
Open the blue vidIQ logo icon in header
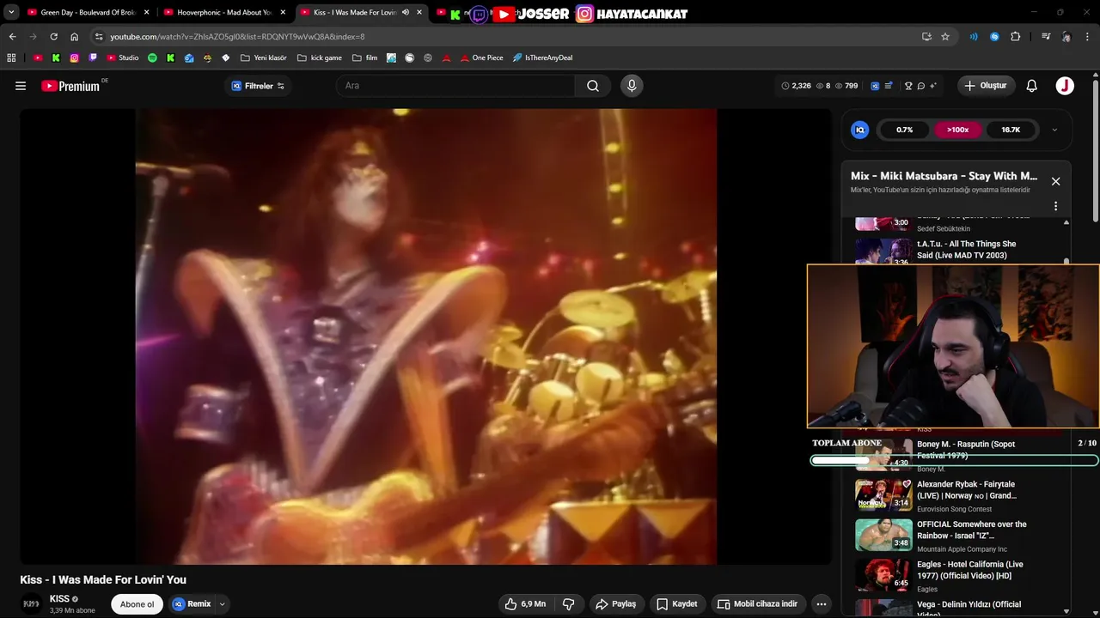[875, 86]
